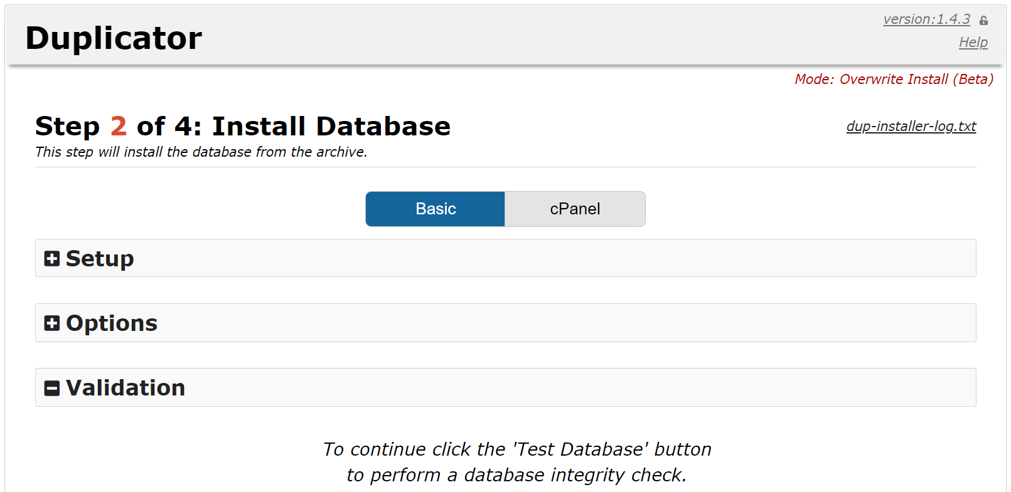
Task: Switch to the cPanel tab
Action: [x=575, y=209]
